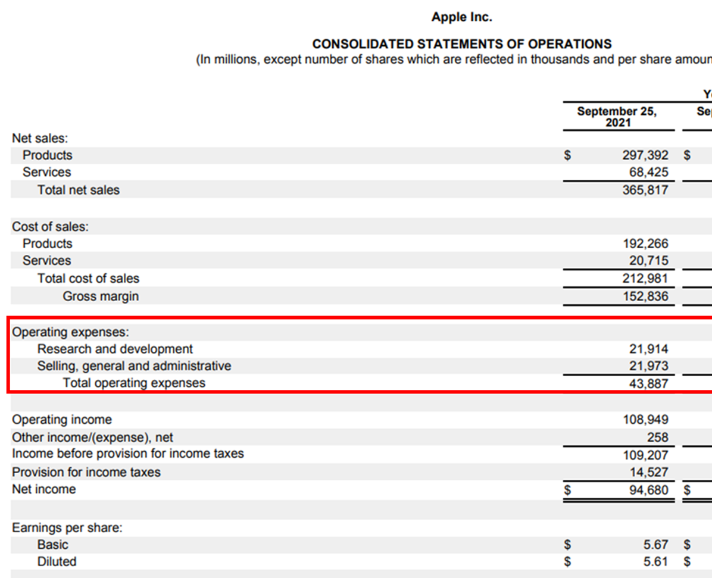Viewport: 712px width, 578px height.
Task: Select "Services" label under Cost of sales
Action: pos(47,261)
